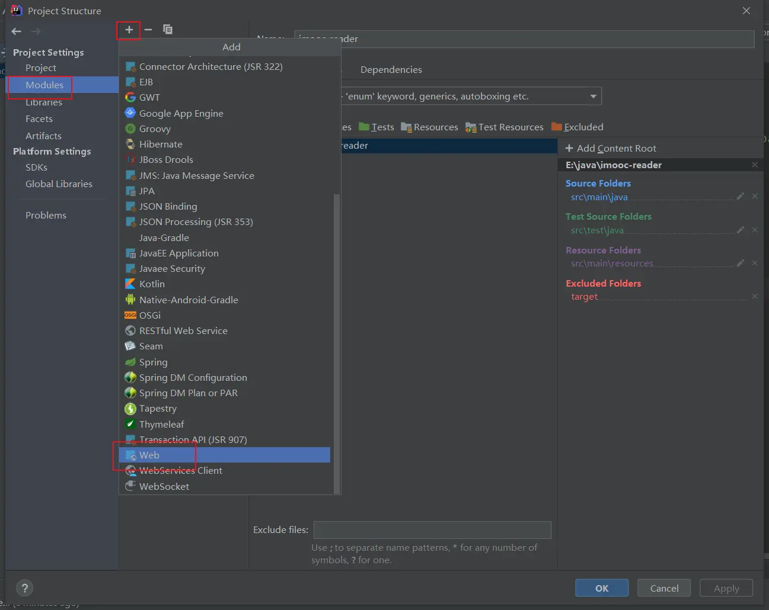Edit the src\main\java source folder pencil icon
769x610 pixels.
740,196
